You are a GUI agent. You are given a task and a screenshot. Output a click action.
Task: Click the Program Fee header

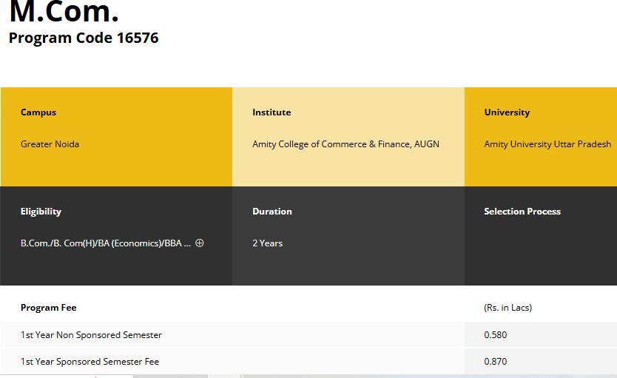coord(48,308)
